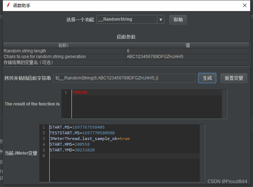Select the Random string length value cell 6
Screen dimensions: 253x187
(188, 51)
